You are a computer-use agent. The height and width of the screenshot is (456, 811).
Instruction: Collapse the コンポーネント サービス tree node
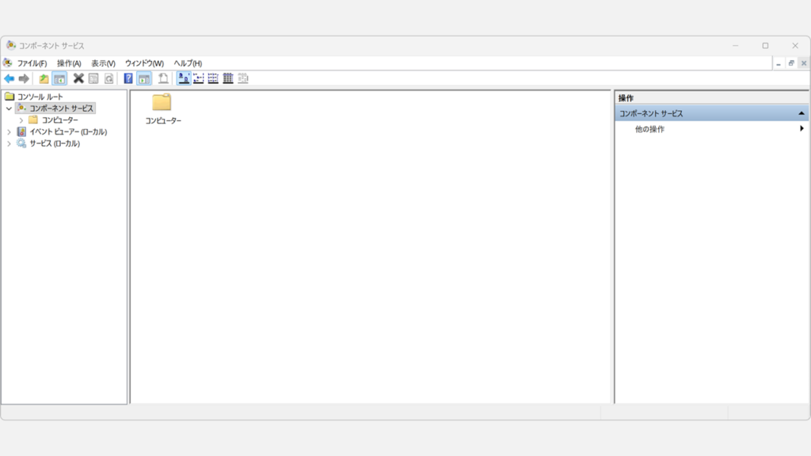point(9,108)
